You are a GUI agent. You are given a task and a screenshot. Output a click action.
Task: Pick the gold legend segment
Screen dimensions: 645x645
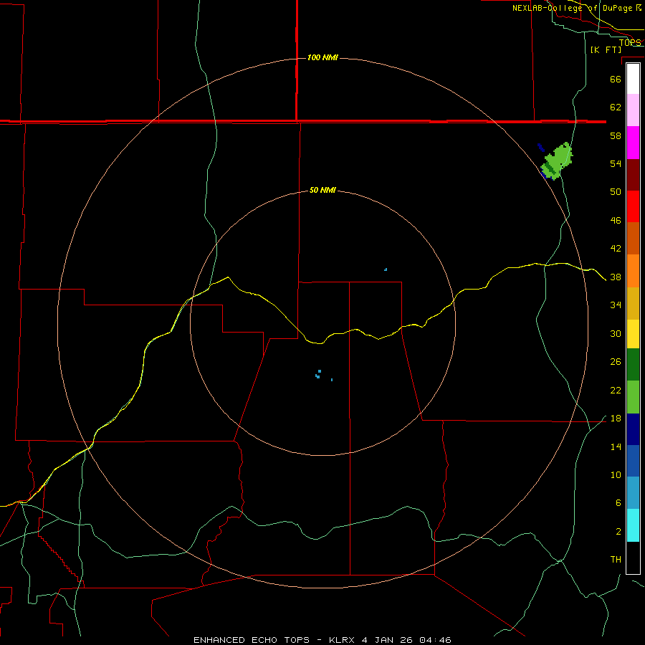tap(633, 304)
